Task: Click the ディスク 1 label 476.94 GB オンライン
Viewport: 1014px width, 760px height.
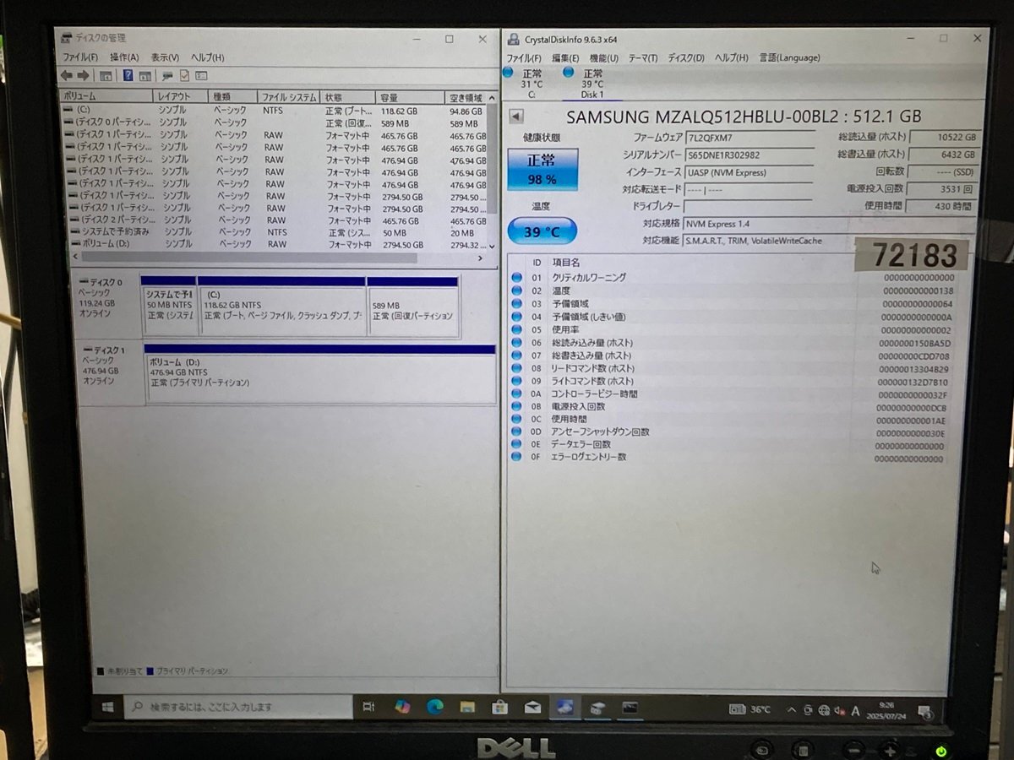Action: pos(110,372)
